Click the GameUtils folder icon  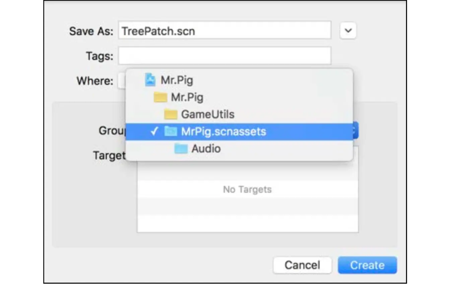(x=171, y=115)
